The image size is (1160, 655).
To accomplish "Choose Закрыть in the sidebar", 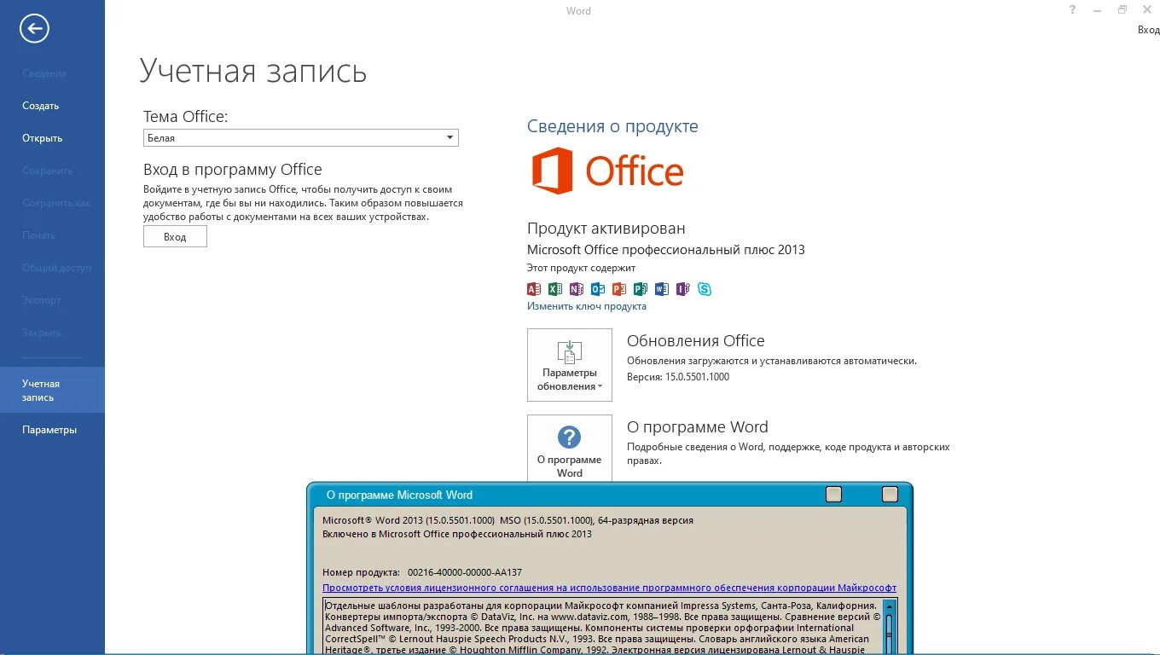I will pyautogui.click(x=52, y=333).
